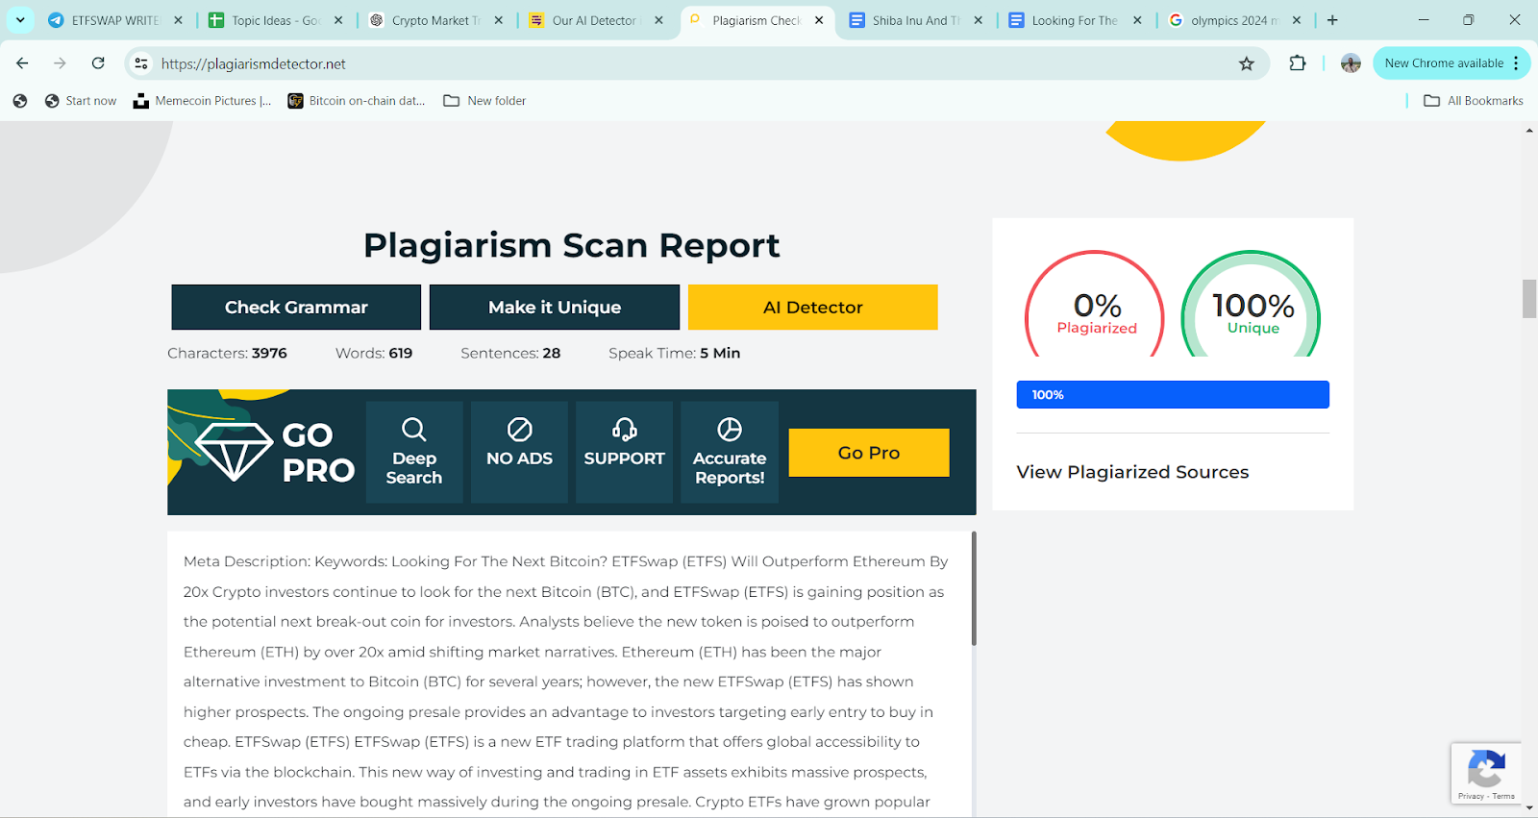Select the Accurate Reports pie chart icon
The image size is (1538, 818).
click(x=730, y=429)
